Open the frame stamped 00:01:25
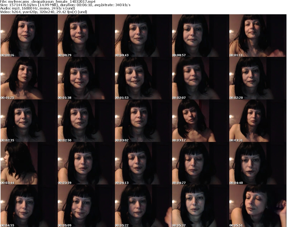 (x=29, y=78)
